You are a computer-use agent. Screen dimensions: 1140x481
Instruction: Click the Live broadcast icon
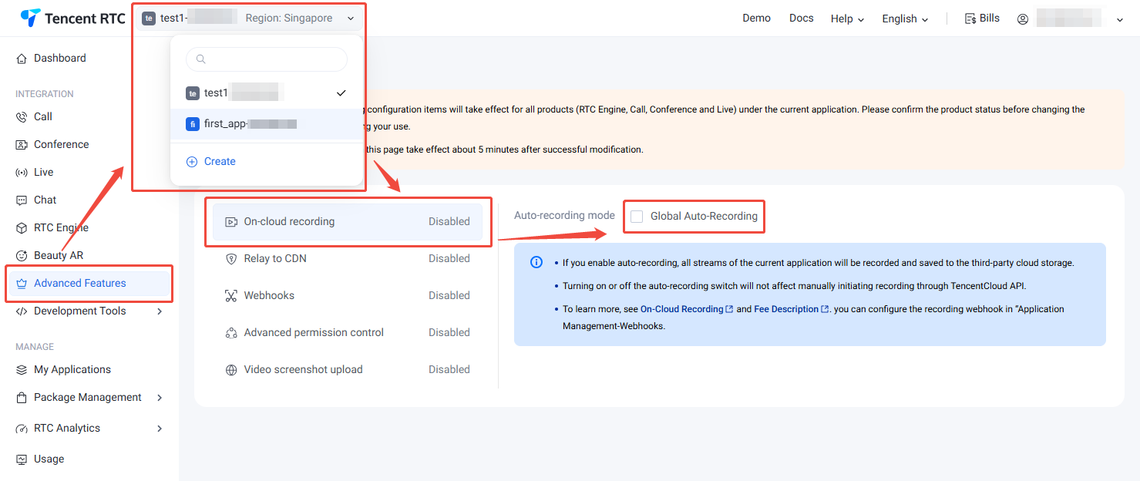22,173
